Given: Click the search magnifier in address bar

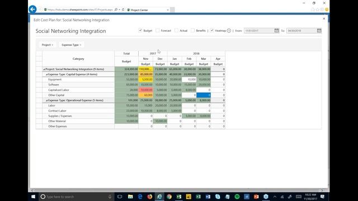Looking at the screenshot, I should [x=116, y=10].
